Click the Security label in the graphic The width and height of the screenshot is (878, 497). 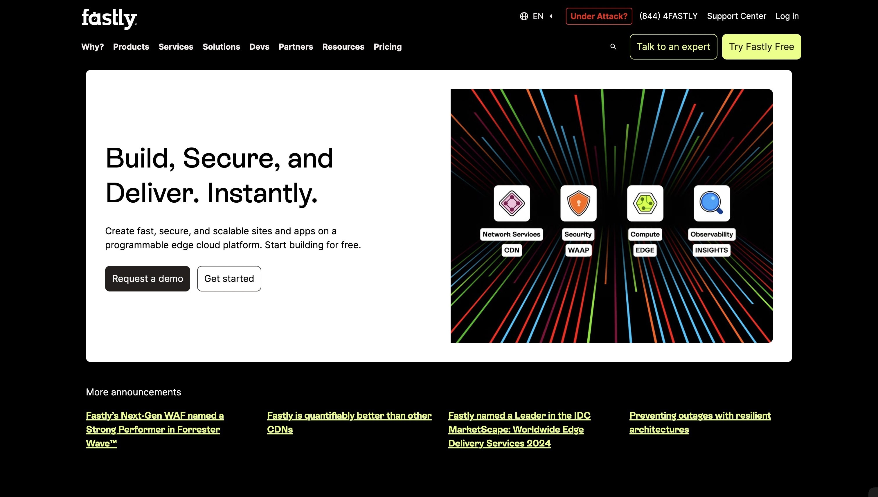click(x=578, y=234)
